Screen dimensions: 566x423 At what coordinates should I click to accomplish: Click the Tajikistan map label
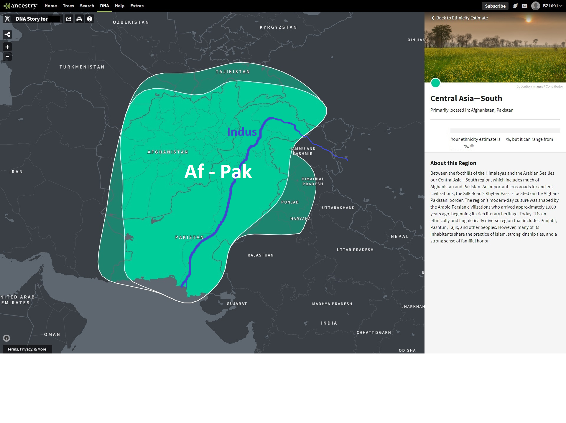pos(233,72)
